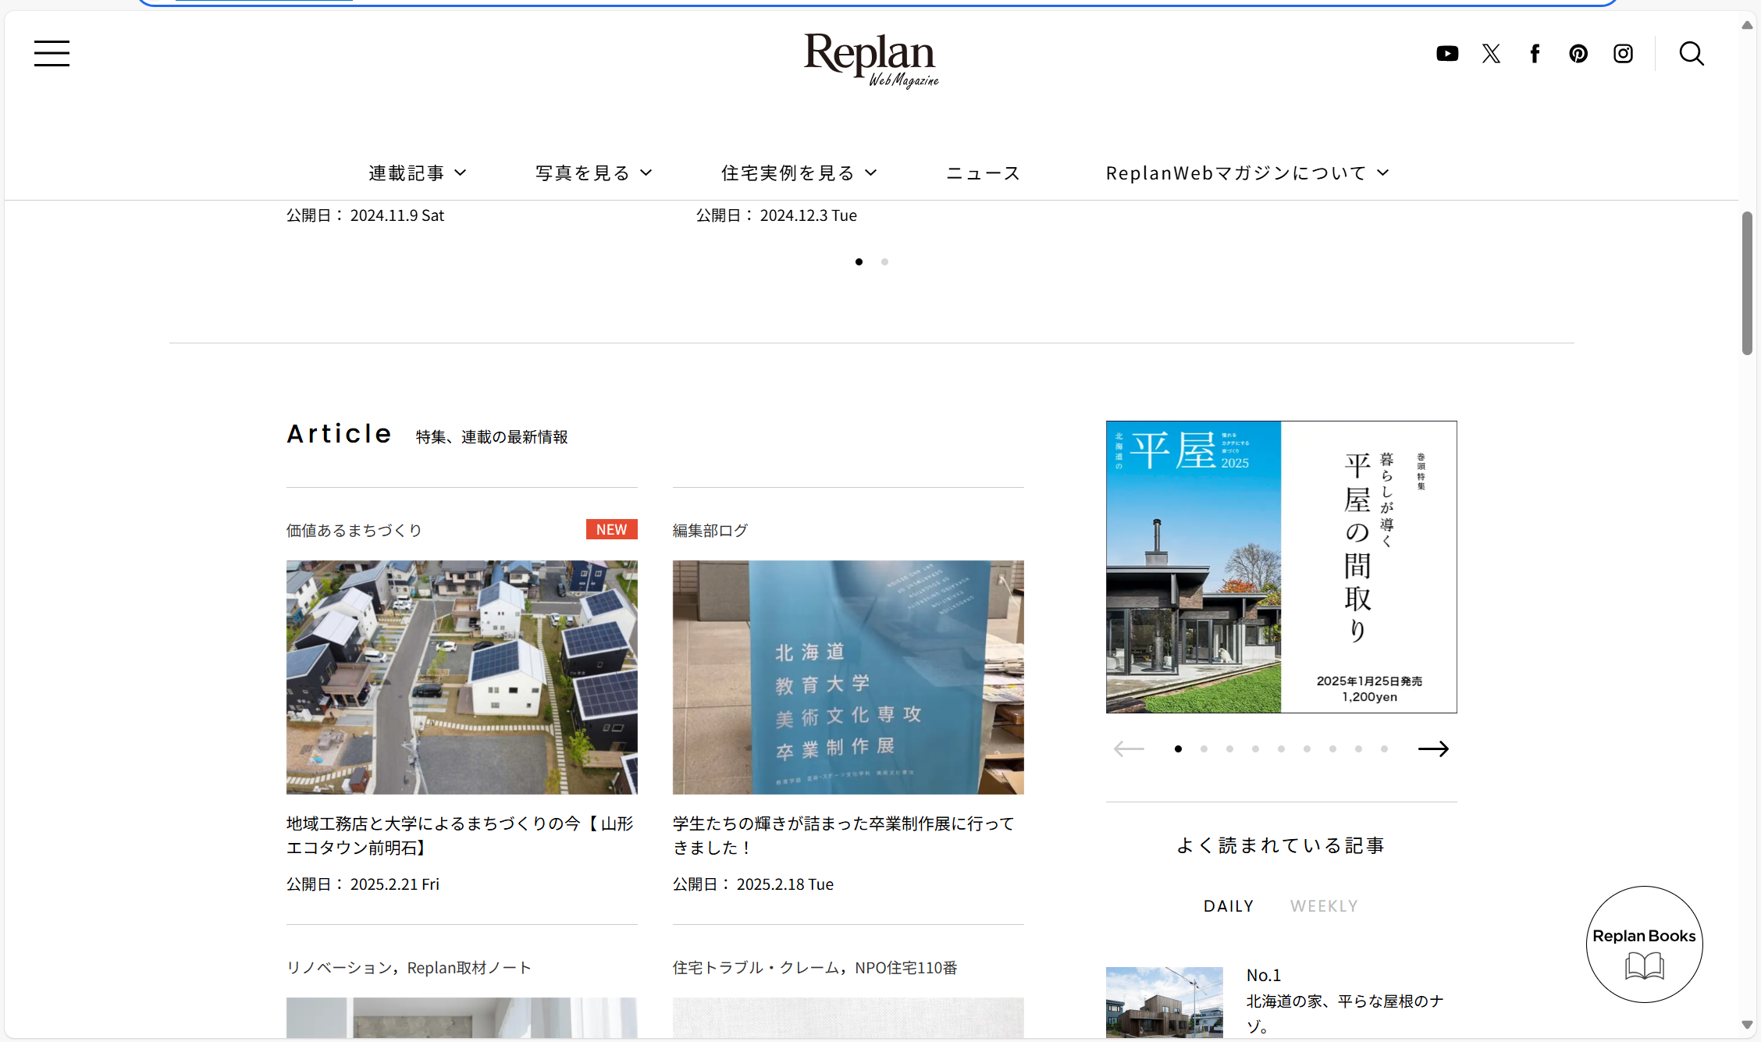Open the Instagram social icon
1761x1042 pixels.
(1623, 54)
